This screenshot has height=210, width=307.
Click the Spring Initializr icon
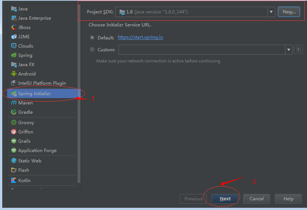(x=14, y=94)
